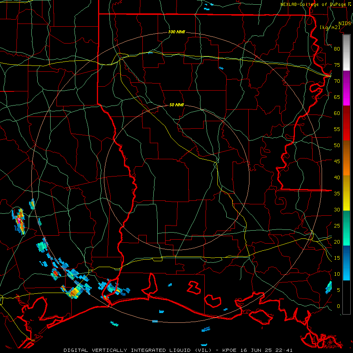Viewport: 353px width, 353px height.
Task: Pick the 50 value on the VIL scale
Action: (337, 146)
